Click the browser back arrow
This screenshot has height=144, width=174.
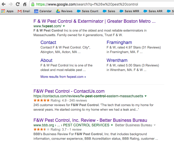[x=4, y=4]
